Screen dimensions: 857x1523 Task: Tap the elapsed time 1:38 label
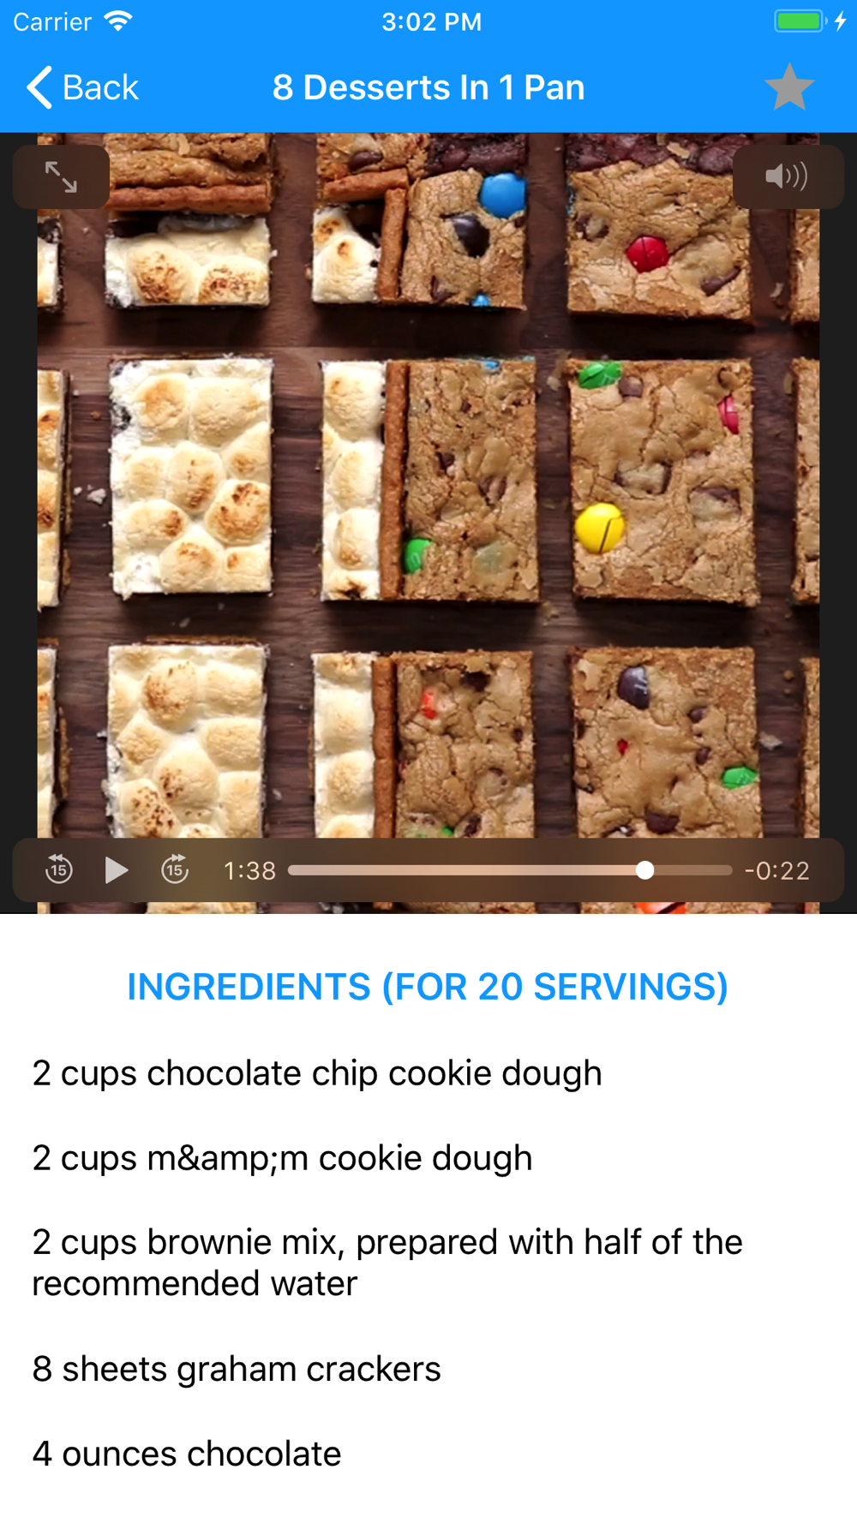(249, 870)
